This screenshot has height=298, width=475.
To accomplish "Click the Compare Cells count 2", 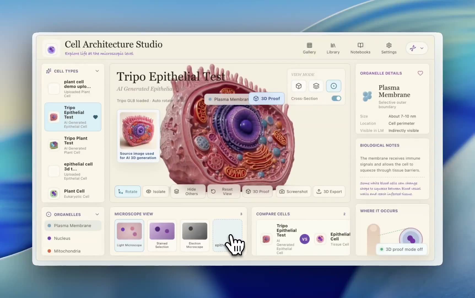I will [x=344, y=214].
